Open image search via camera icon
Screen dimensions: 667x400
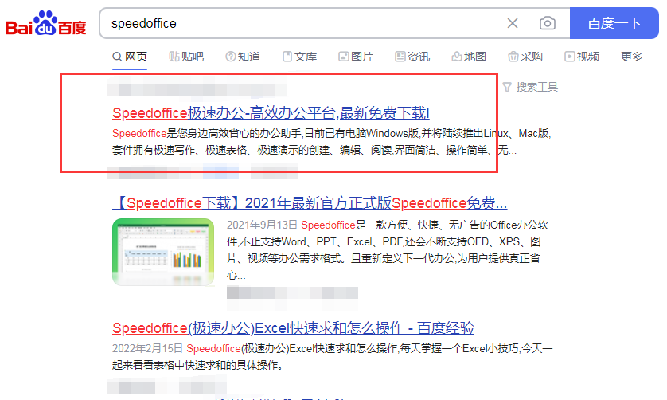coord(548,23)
